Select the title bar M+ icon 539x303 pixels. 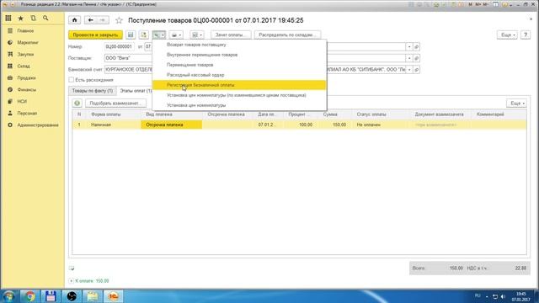[478, 5]
